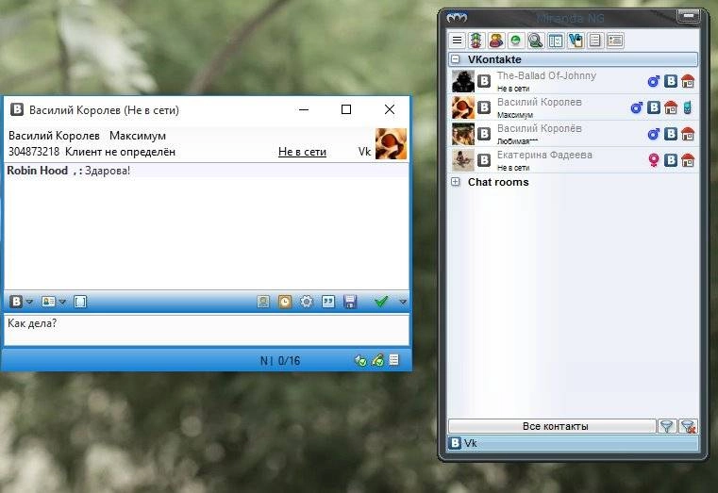Click the 0/16 character counter
The image size is (718, 493).
(289, 360)
